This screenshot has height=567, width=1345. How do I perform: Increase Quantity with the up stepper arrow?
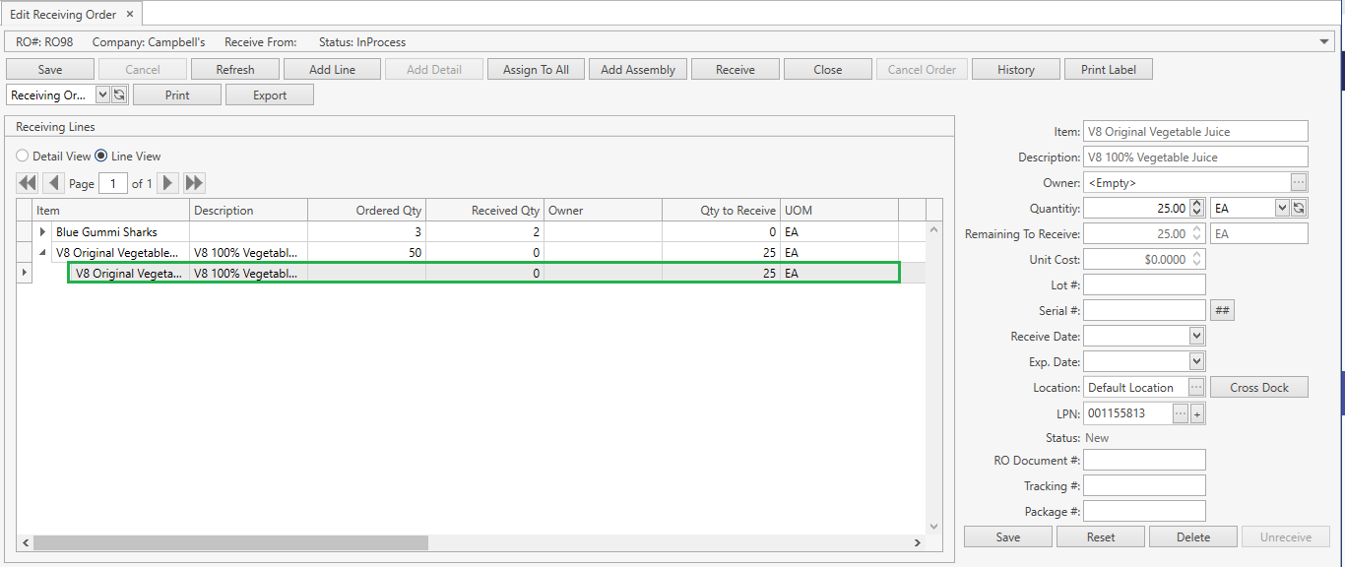tap(1196, 204)
